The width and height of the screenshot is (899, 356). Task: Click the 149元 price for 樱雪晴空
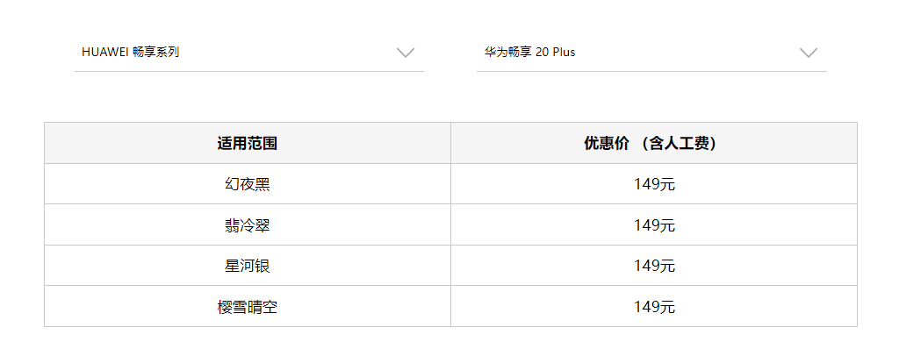[654, 307]
